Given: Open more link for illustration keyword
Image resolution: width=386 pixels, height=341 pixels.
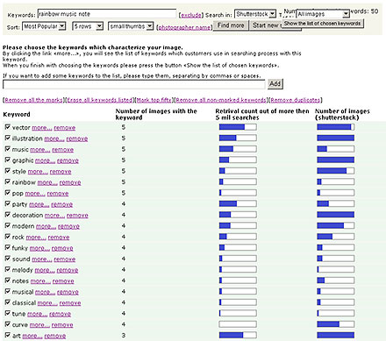Looking at the screenshot, I should 54,139.
